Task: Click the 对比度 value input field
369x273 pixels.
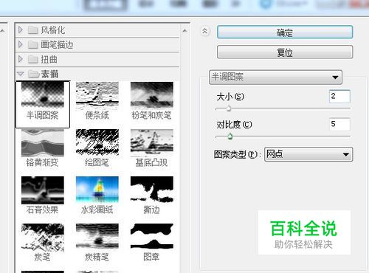Action: coord(339,124)
